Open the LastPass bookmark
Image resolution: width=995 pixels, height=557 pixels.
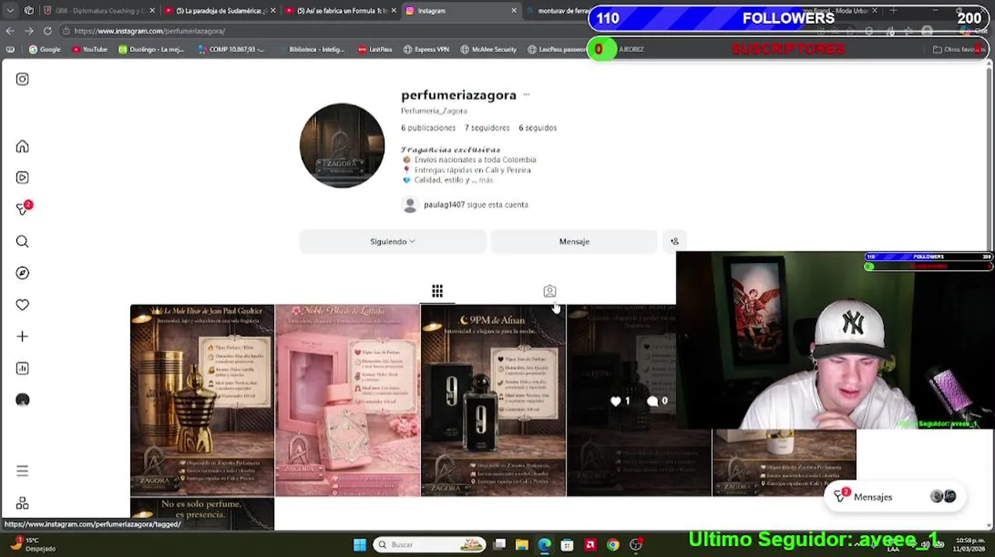tap(375, 50)
